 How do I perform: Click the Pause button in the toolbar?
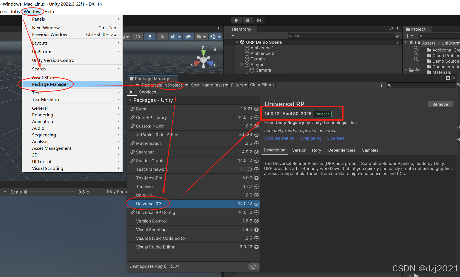pyautogui.click(x=248, y=20)
